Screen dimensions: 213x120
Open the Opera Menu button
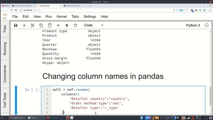coord(6,6)
